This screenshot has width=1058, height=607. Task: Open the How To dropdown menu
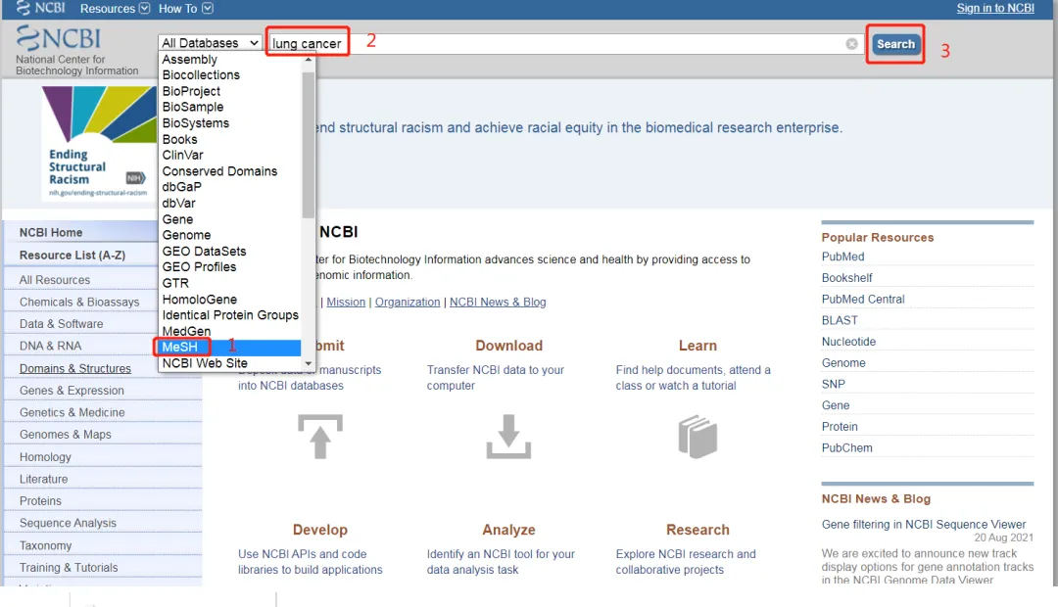185,8
